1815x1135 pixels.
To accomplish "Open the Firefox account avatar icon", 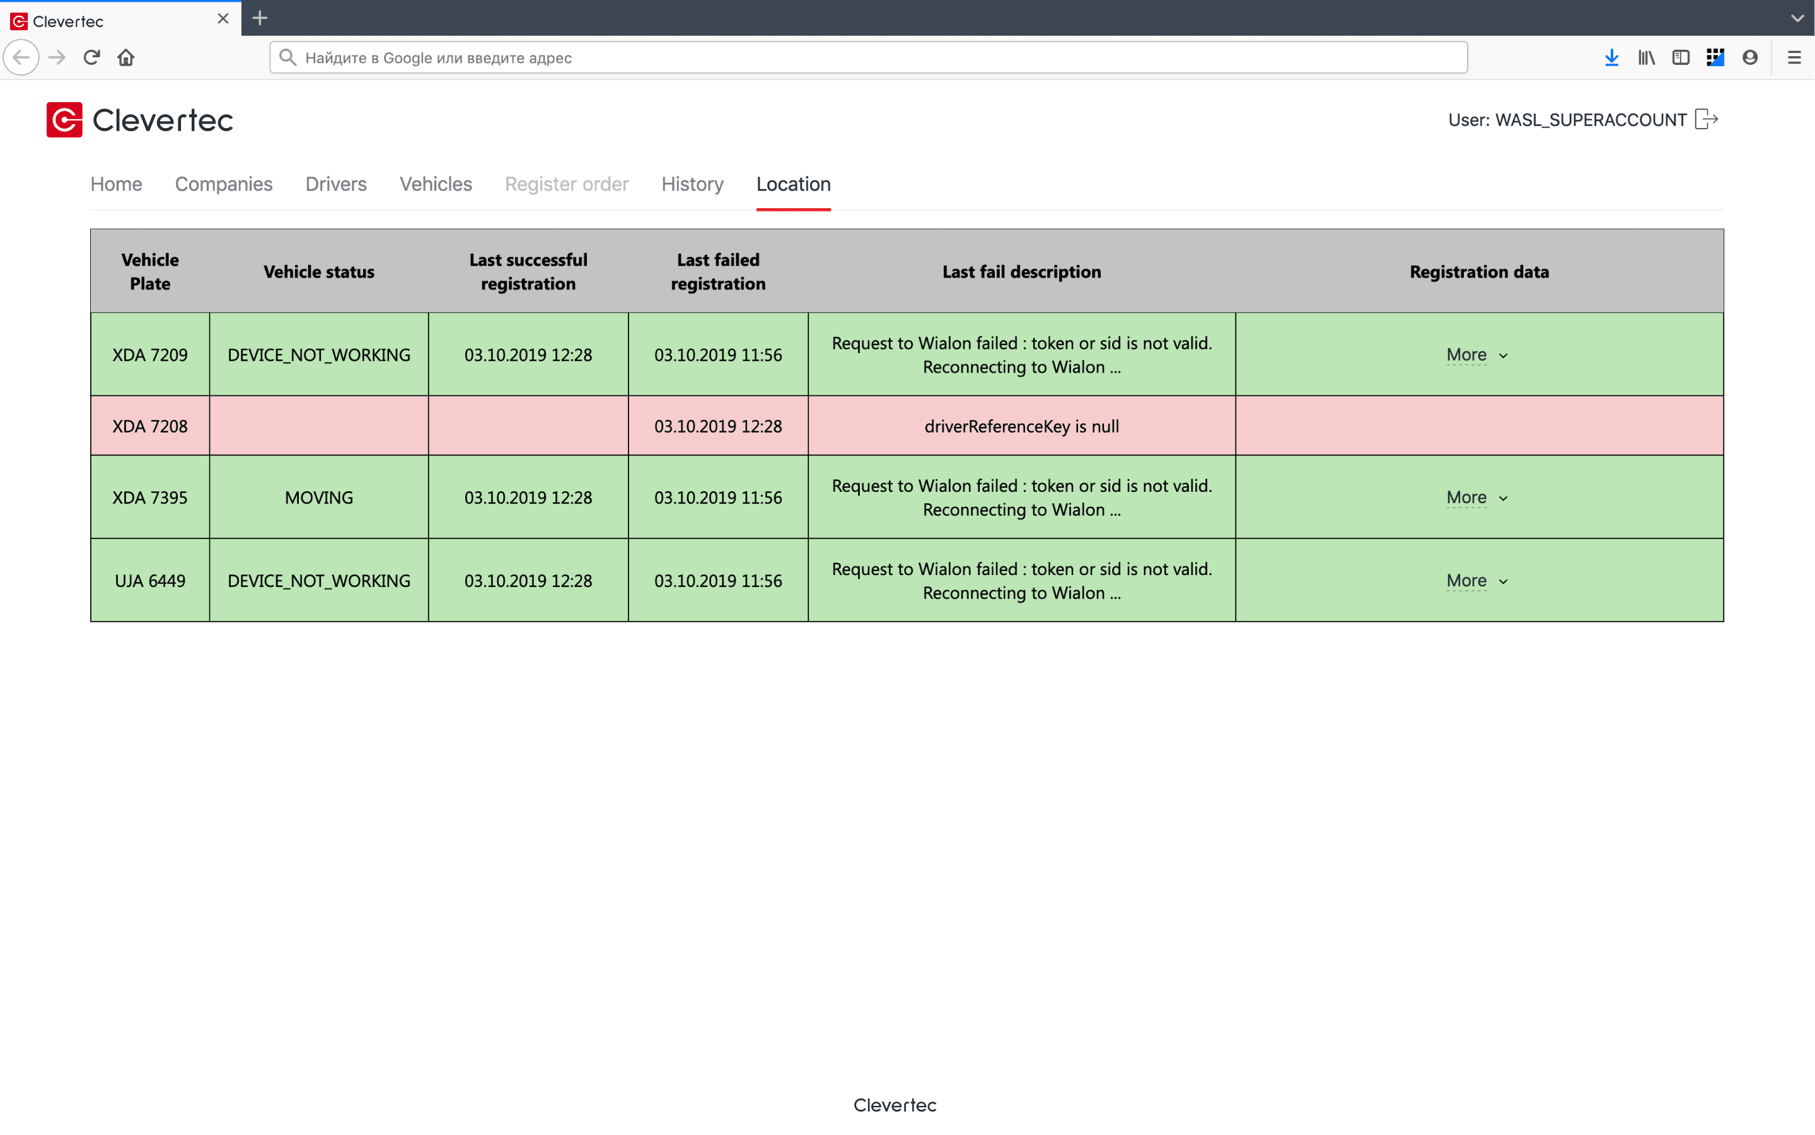I will pyautogui.click(x=1749, y=58).
